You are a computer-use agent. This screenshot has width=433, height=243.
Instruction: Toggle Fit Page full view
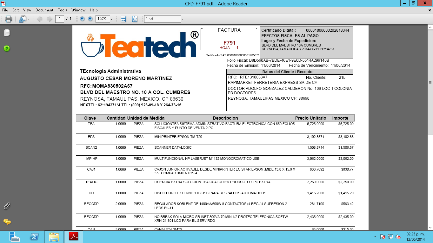[x=135, y=19]
